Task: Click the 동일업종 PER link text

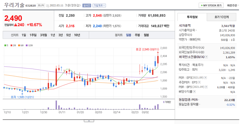Action: tap(188, 100)
